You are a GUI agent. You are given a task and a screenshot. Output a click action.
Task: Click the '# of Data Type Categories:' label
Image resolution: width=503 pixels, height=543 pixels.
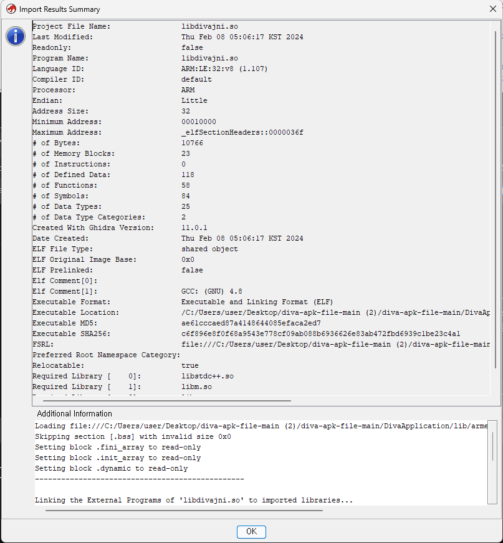point(89,217)
